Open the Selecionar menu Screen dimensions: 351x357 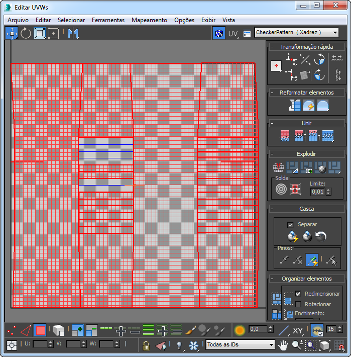[x=71, y=20]
